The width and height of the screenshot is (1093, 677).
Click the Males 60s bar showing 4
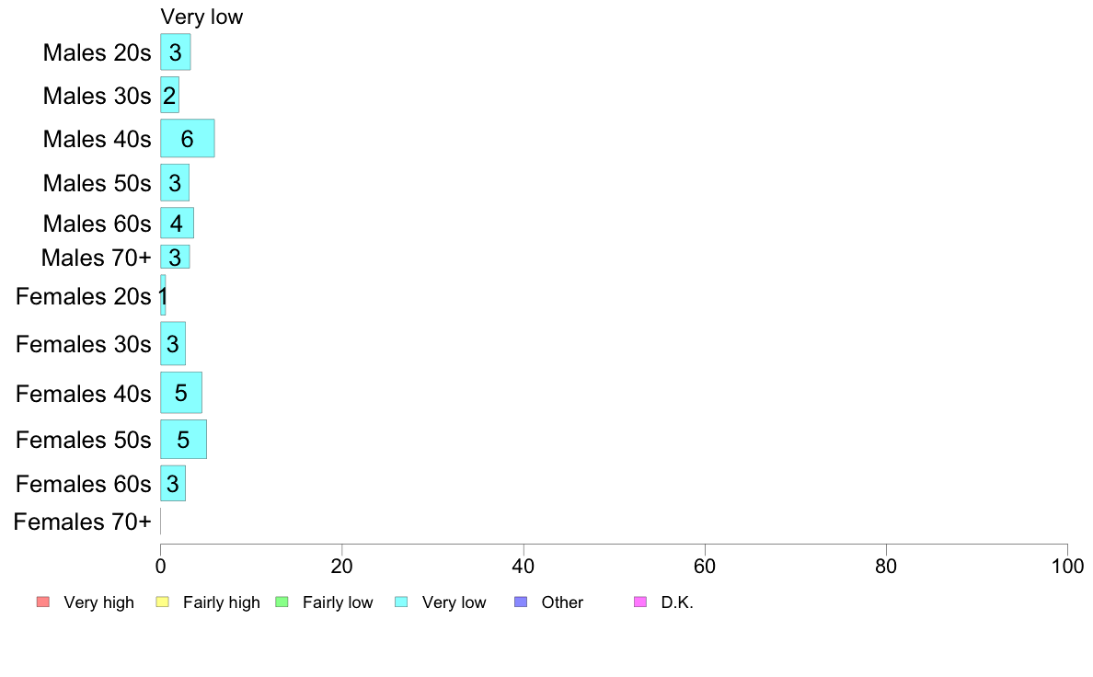click(x=177, y=224)
